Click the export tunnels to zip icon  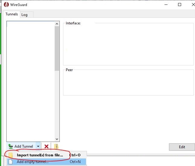(x=56, y=146)
